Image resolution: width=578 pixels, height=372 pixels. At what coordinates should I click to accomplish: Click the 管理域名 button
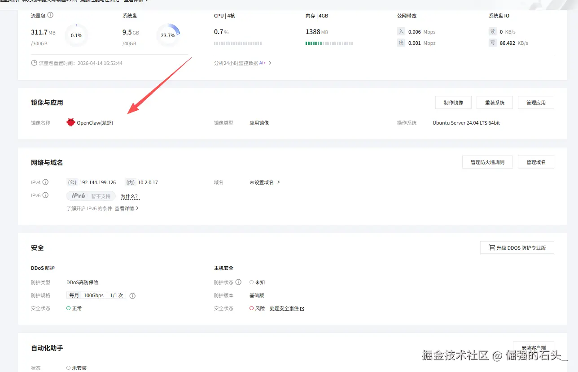[x=536, y=162]
